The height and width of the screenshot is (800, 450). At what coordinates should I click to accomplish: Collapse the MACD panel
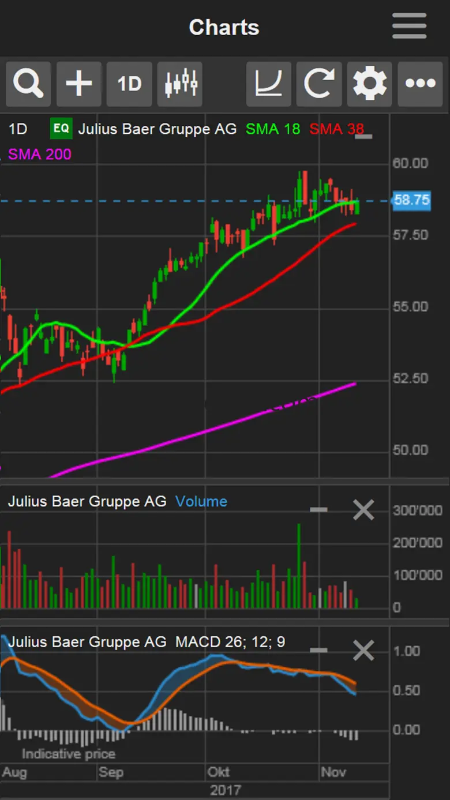318,650
